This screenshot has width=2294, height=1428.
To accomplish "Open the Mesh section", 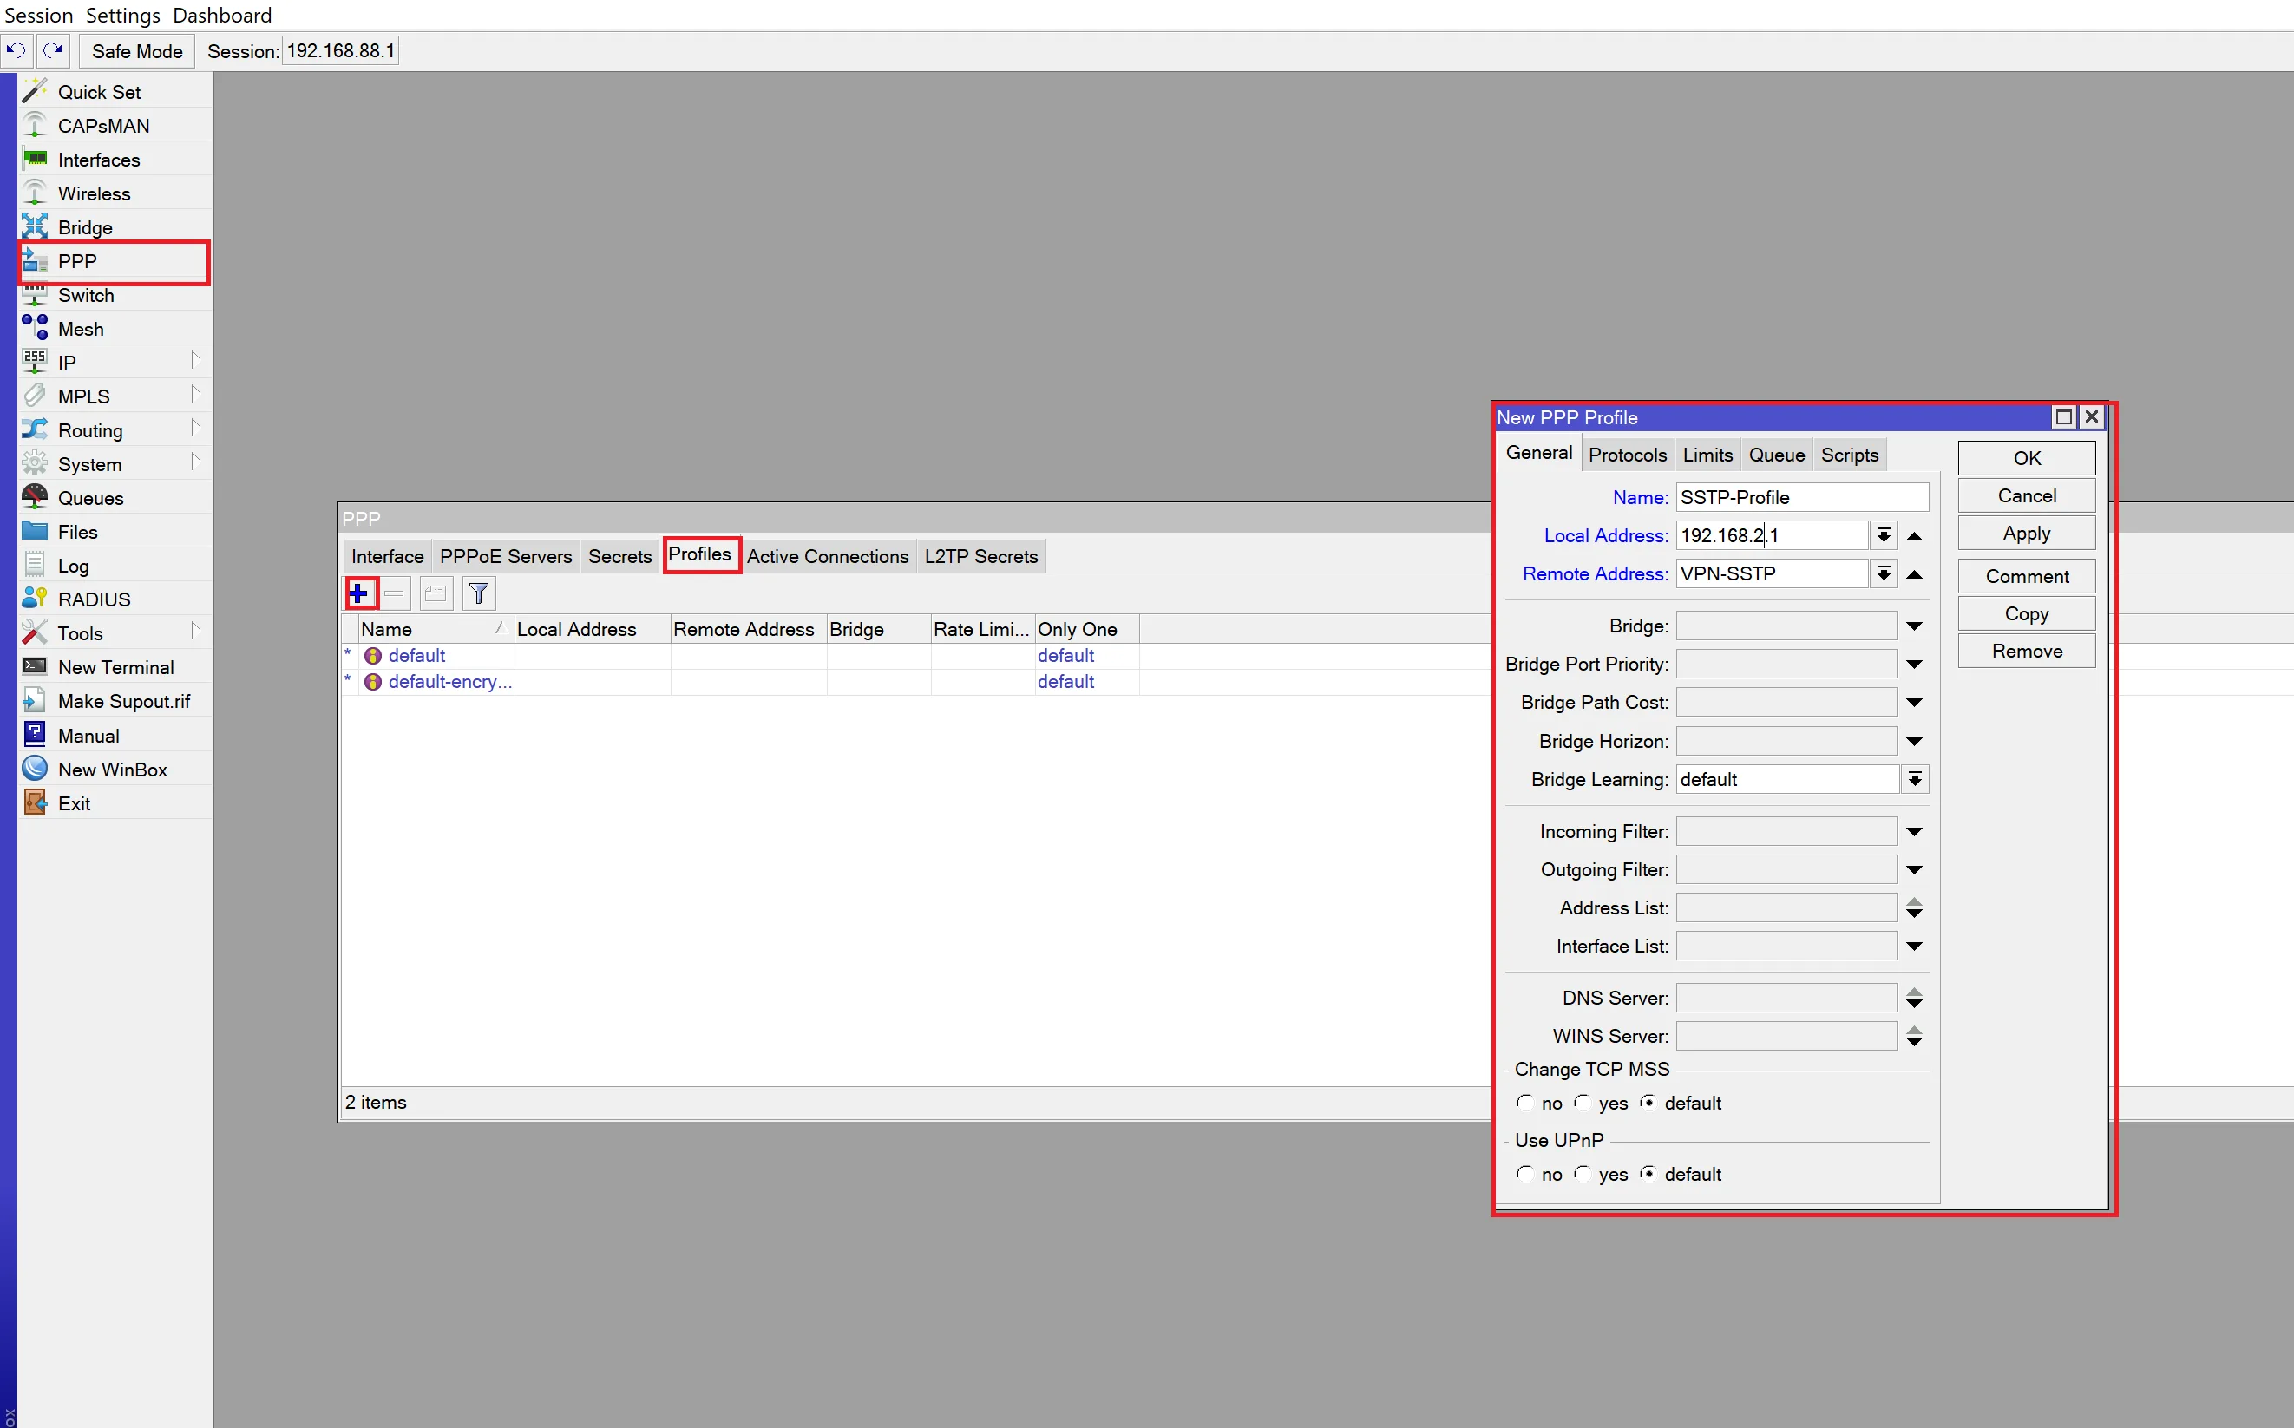I will [115, 329].
